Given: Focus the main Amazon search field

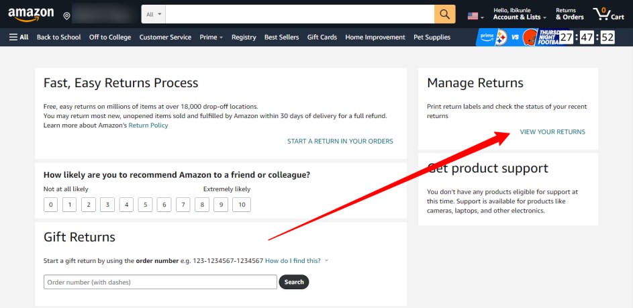Looking at the screenshot, I should (x=300, y=14).
